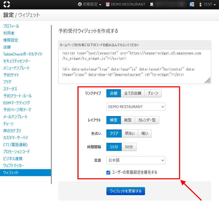Open the language translation icon

tap(192, 4)
